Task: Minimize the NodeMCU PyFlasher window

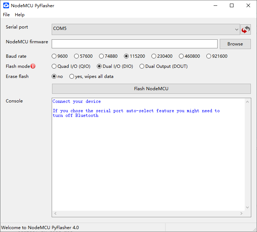Action: (215, 5)
